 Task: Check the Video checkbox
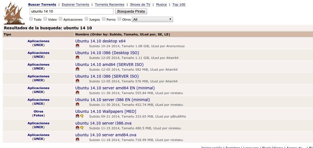[x=45, y=19]
